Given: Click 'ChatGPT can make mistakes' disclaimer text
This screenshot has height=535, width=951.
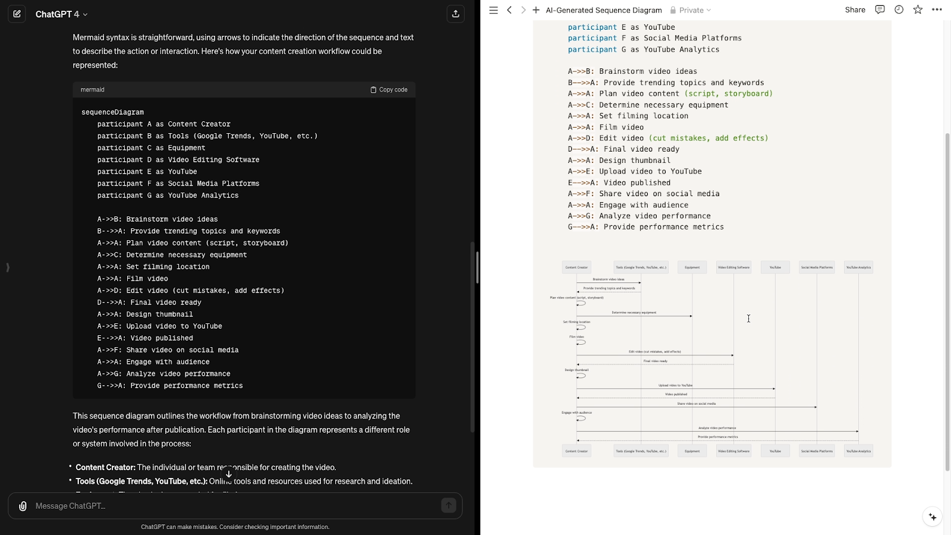Looking at the screenshot, I should (235, 527).
